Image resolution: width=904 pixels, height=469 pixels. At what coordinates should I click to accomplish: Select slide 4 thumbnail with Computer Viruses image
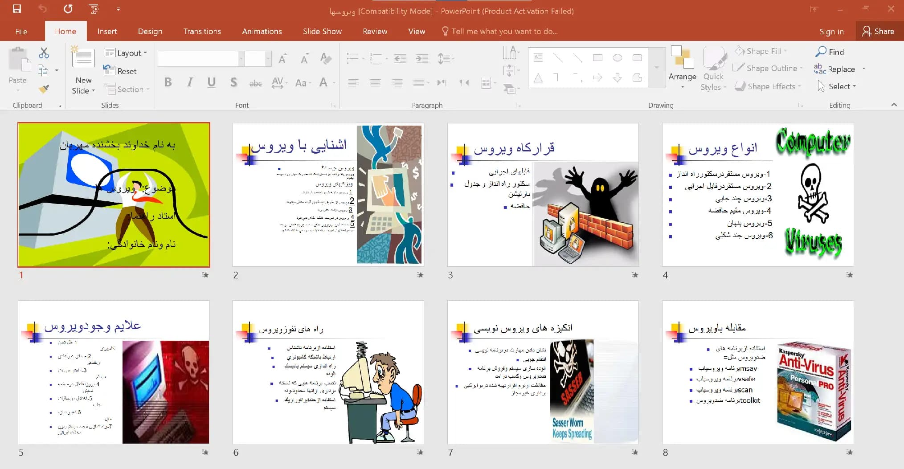758,195
